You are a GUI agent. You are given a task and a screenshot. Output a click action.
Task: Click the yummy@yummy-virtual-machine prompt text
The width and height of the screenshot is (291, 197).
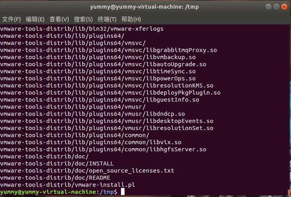48,192
